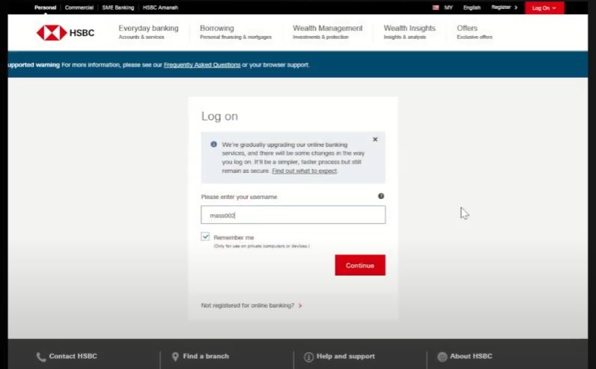The width and height of the screenshot is (596, 369).
Task: Open the Everyday banking menu
Action: pos(148,31)
